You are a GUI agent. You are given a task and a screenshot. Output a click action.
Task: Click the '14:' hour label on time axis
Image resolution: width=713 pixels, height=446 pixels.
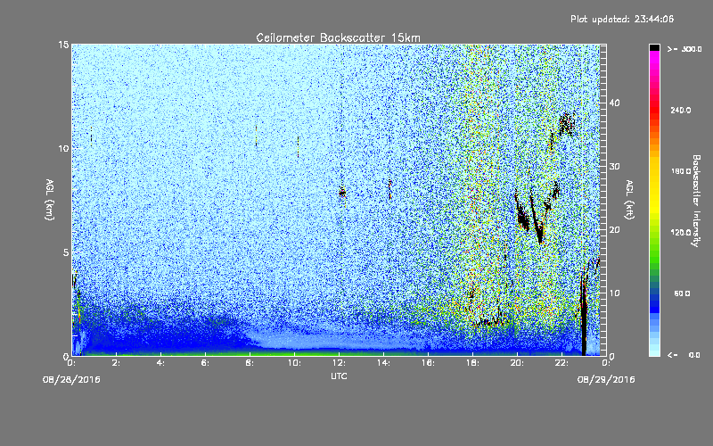383,363
